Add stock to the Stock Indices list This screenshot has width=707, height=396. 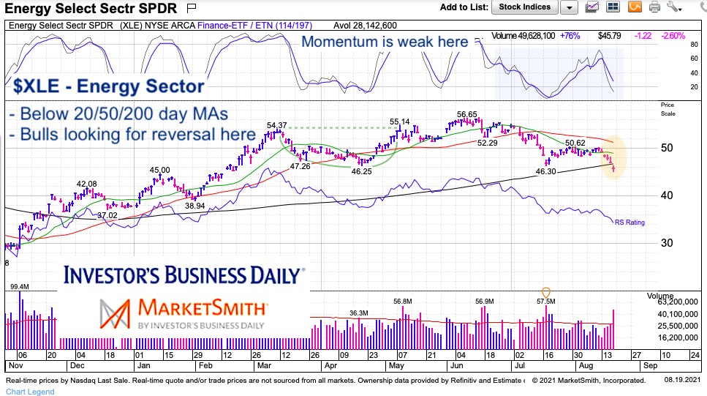[525, 7]
